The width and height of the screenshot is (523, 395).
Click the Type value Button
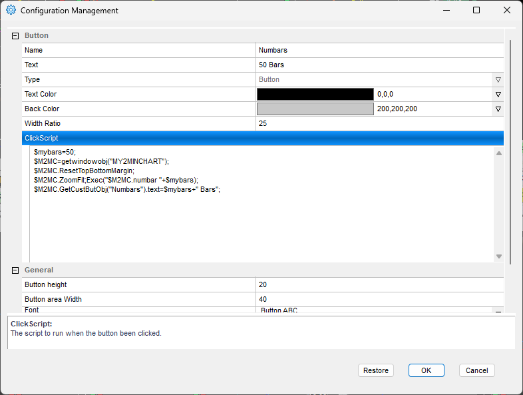269,79
